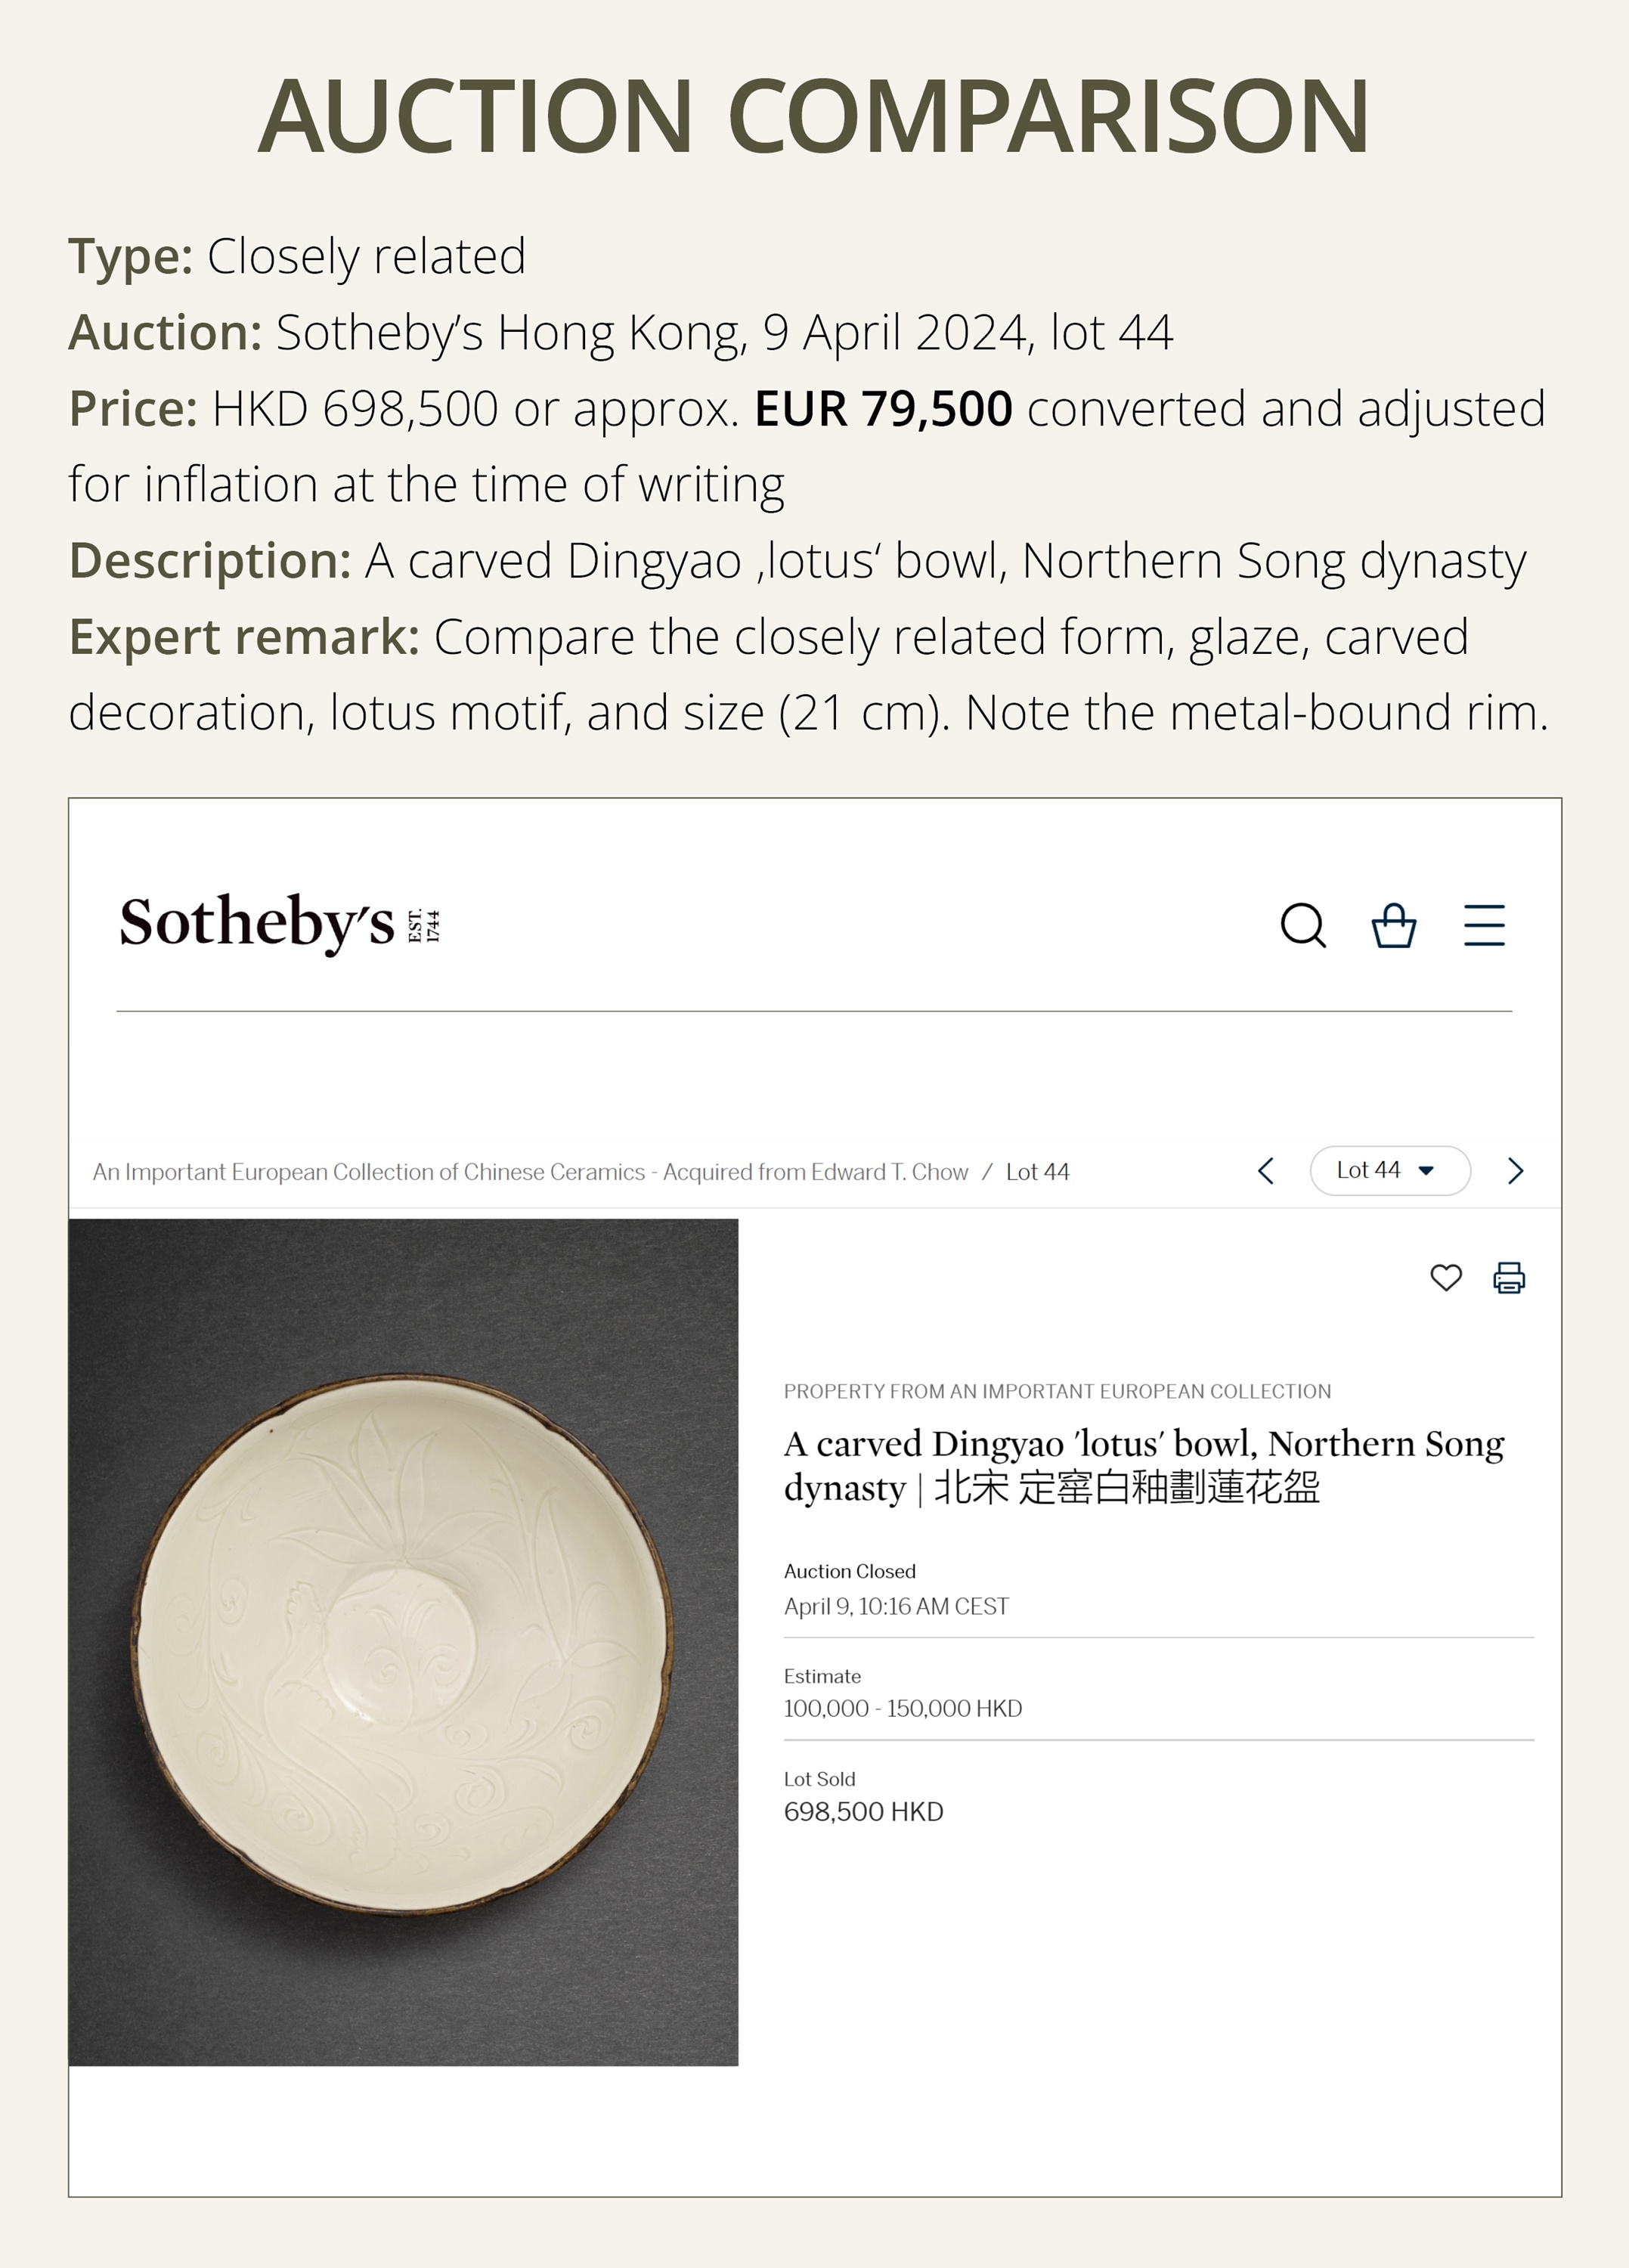Click the Lot 44 breadcrumb

[x=1037, y=1172]
